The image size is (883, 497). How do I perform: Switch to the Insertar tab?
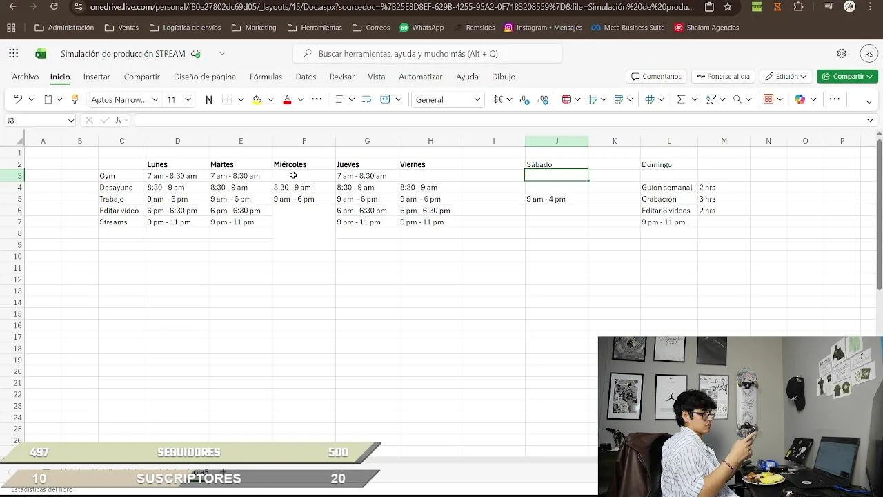(97, 77)
